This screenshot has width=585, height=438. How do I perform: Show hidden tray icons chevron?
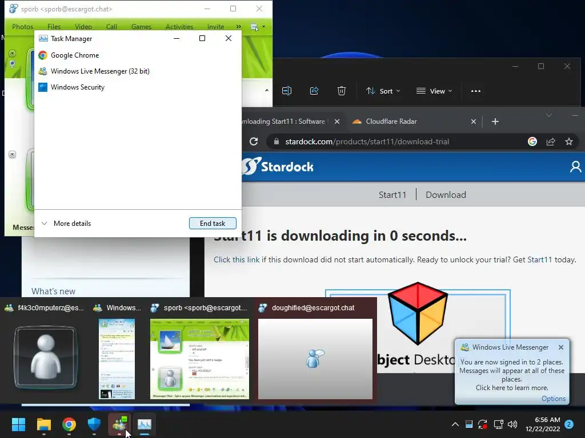tap(455, 424)
